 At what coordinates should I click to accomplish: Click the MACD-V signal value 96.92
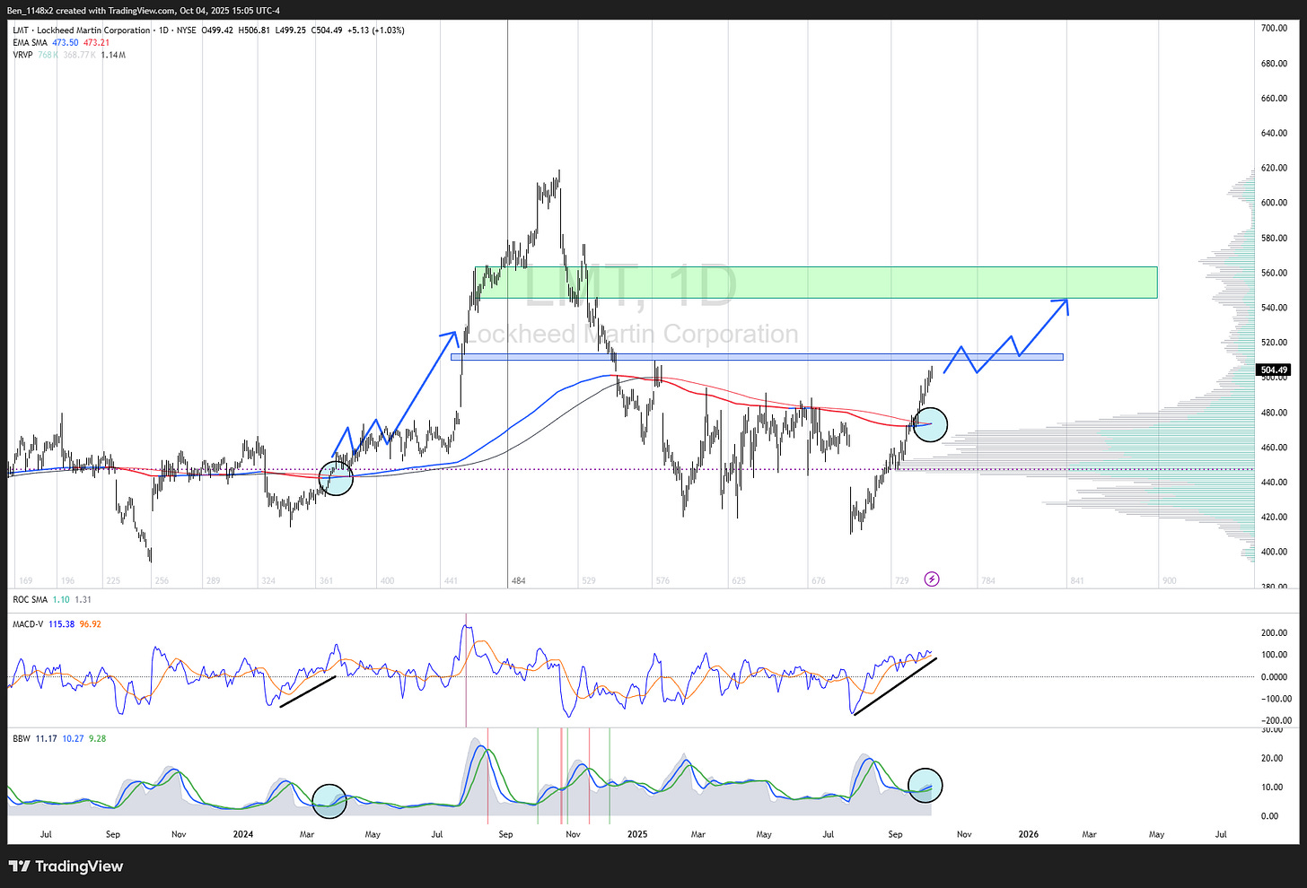click(91, 624)
